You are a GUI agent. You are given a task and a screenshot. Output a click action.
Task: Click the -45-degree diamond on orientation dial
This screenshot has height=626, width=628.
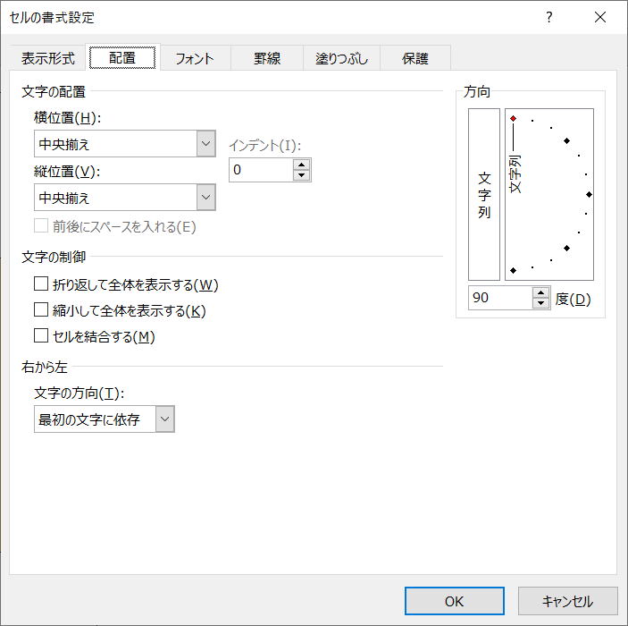(x=566, y=249)
